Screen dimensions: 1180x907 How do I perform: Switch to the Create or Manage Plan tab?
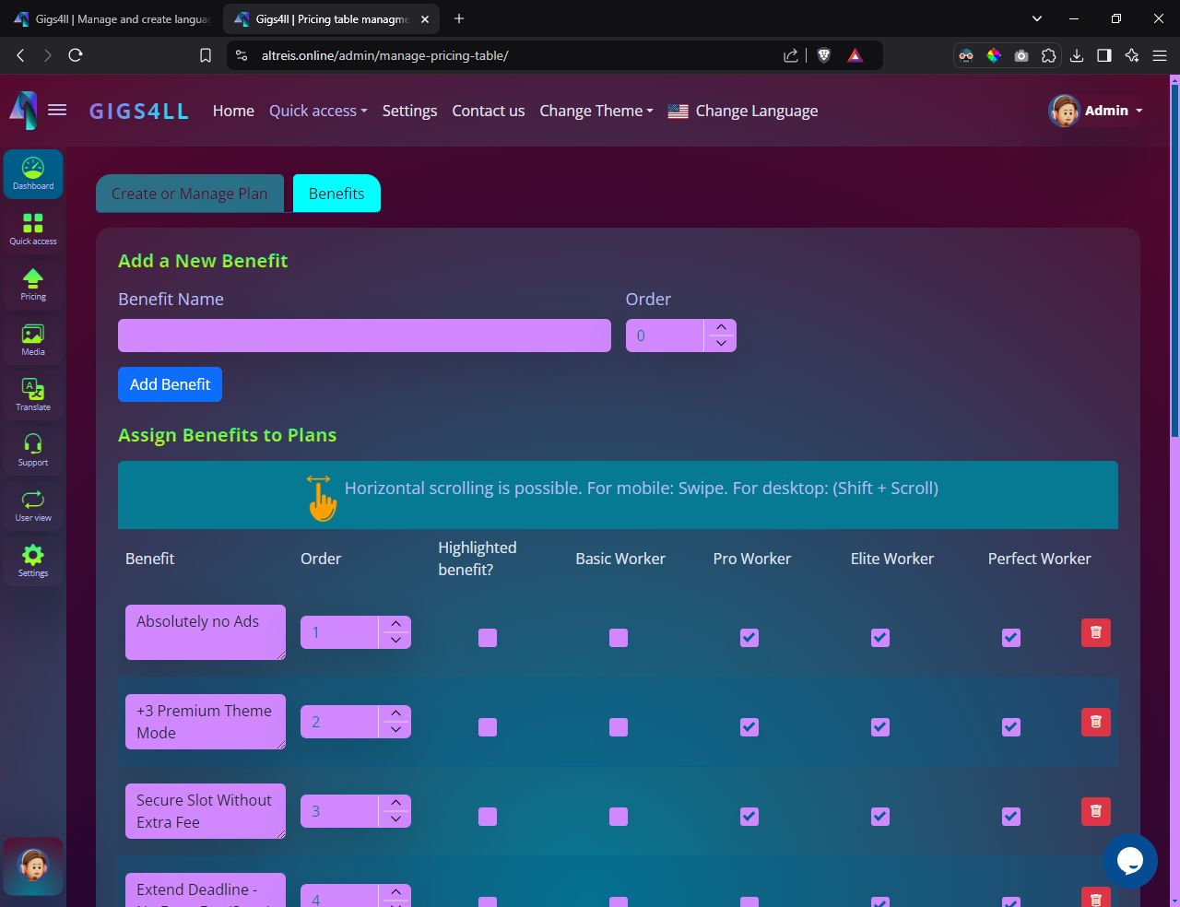pos(190,194)
